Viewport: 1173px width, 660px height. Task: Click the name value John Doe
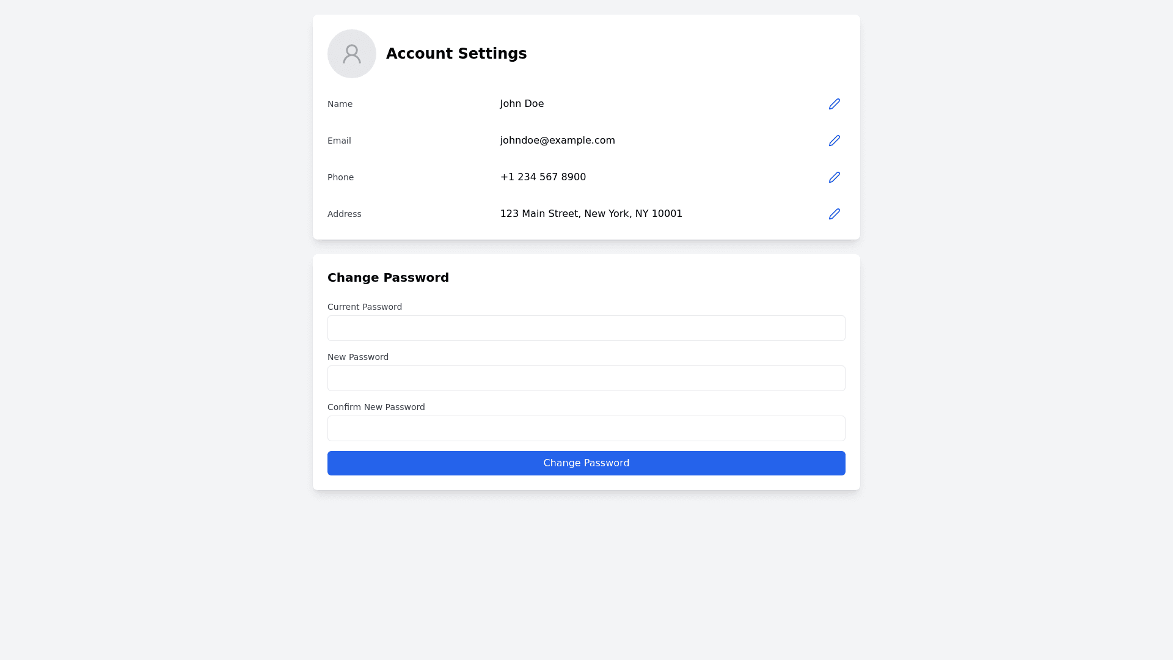[522, 104]
